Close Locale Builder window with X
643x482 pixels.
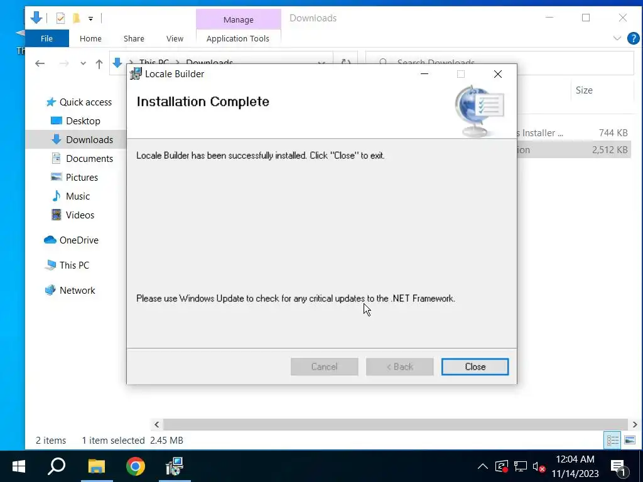tap(498, 74)
